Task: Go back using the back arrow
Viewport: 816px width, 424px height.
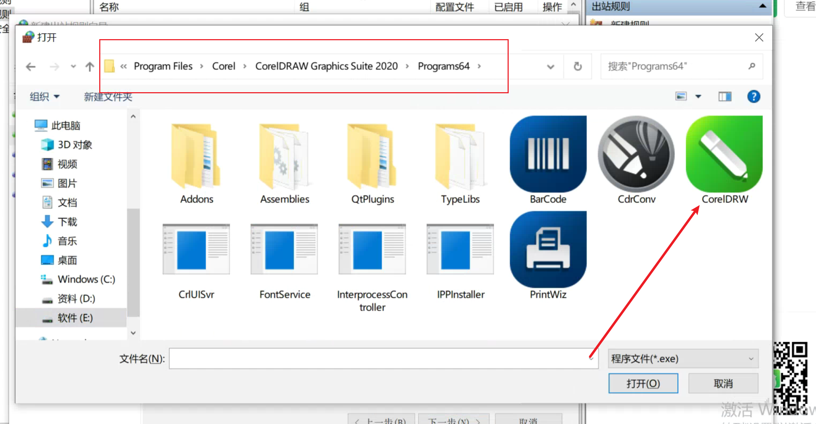Action: [31, 67]
